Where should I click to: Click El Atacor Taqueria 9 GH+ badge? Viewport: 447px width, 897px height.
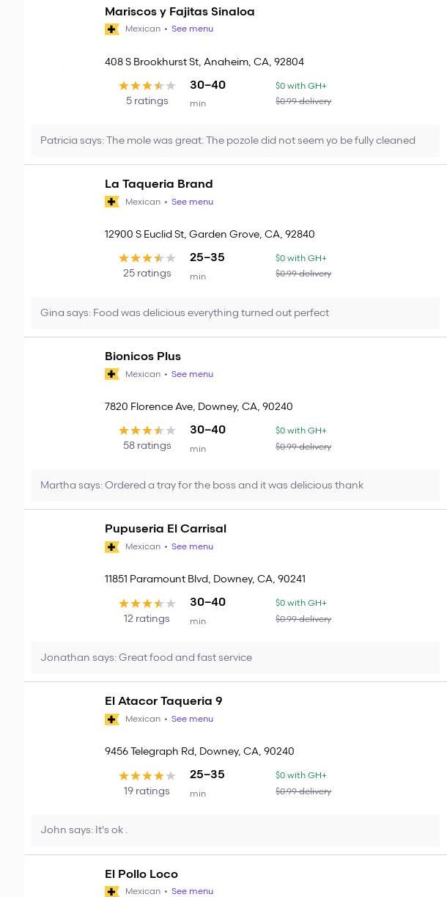[112, 719]
